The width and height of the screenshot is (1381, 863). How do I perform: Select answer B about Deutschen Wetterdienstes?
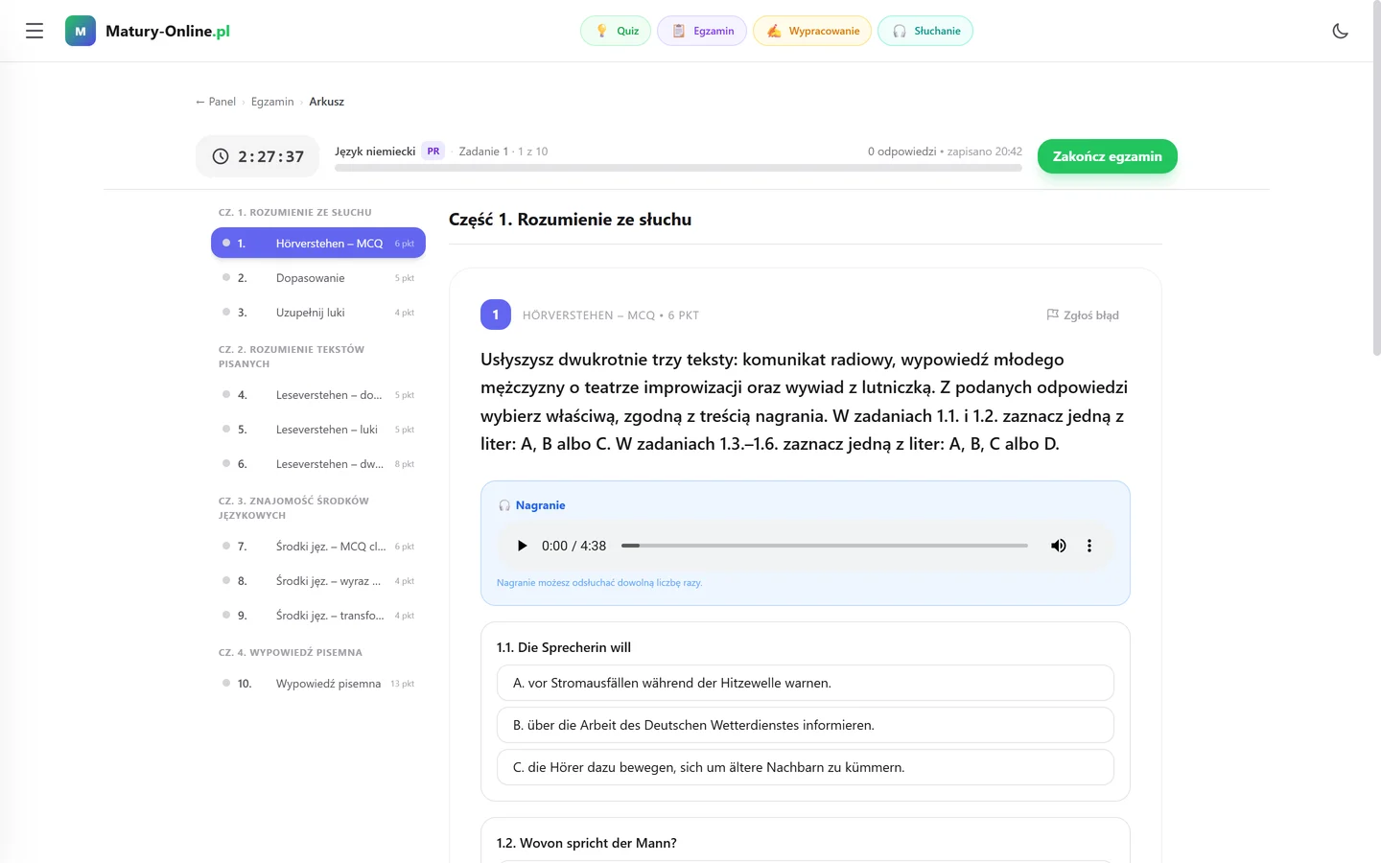point(806,725)
